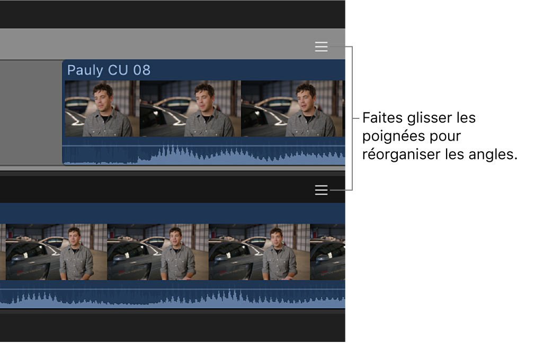Click audio volume line in lower clip waveform
Screen dimensions: 544x343
point(173,289)
